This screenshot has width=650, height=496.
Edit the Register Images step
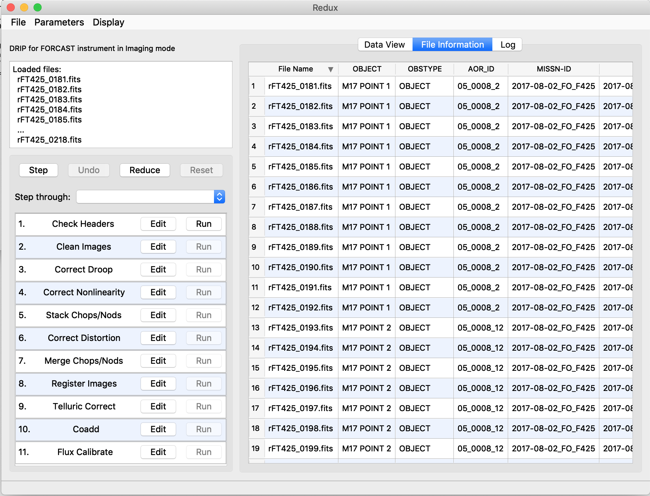tap(158, 384)
